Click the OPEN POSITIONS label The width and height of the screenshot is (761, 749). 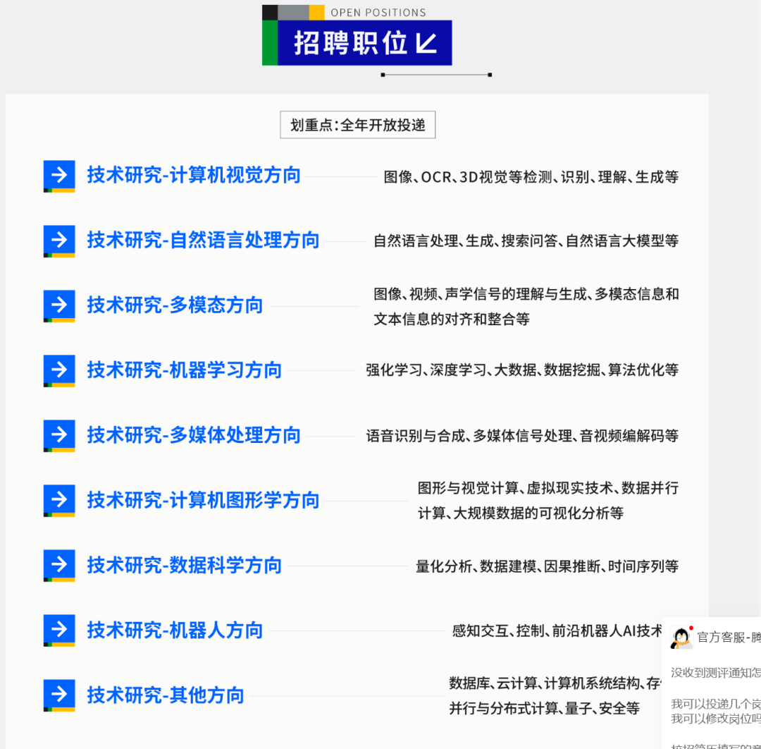pyautogui.click(x=378, y=13)
